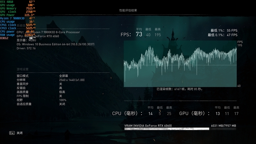
Task: Click the VRAM usage progress bar
Action: tap(180, 129)
